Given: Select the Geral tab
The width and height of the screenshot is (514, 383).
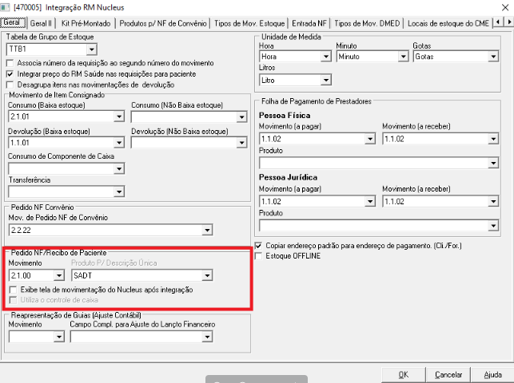Looking at the screenshot, I should 13,22.
